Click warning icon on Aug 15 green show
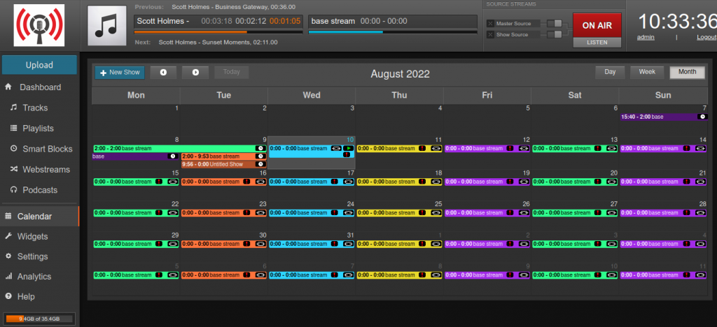 159,182
